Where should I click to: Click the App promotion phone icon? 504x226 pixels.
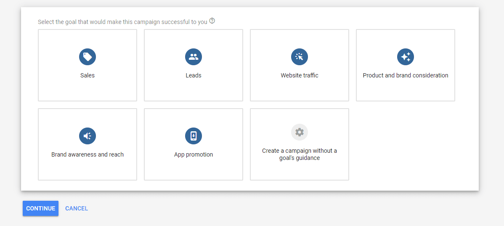(194, 136)
